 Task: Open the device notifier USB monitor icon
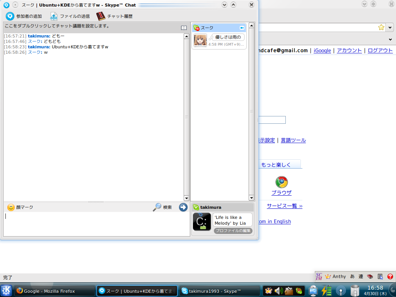coord(313,291)
